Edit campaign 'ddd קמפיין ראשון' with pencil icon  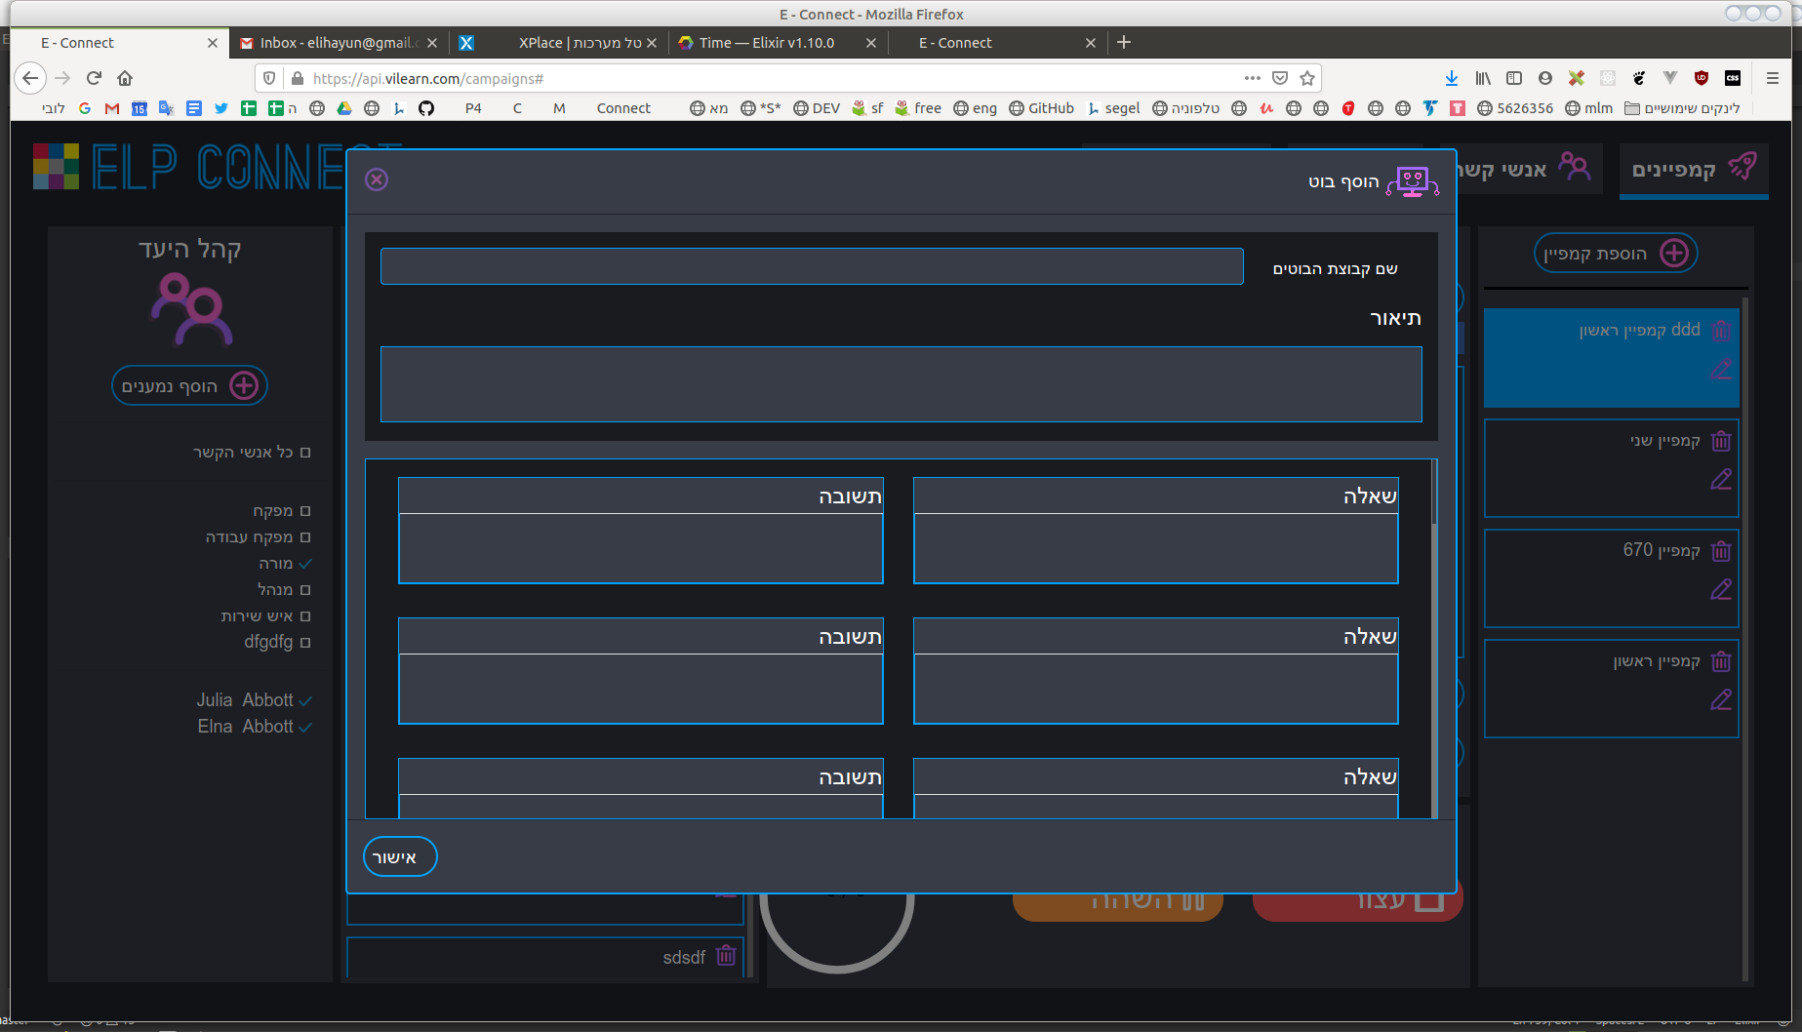(x=1721, y=370)
